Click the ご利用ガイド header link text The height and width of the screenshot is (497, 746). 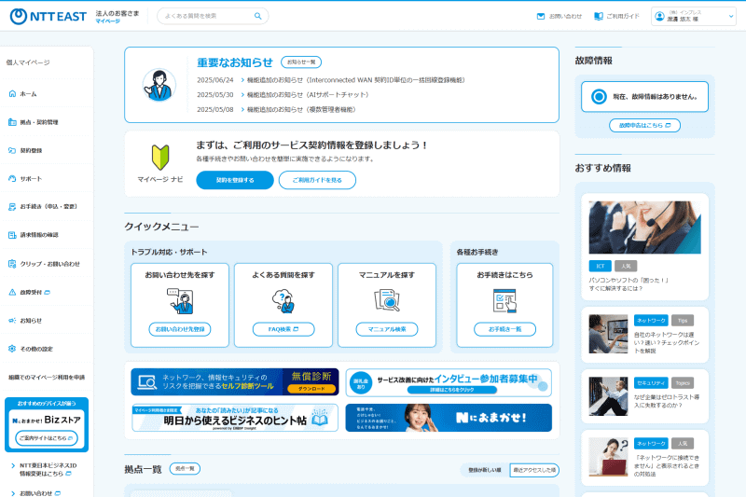click(x=623, y=16)
